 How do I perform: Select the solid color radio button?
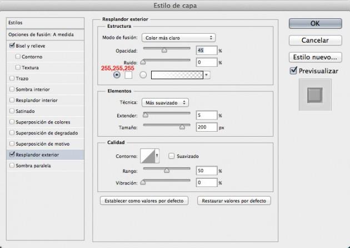[117, 75]
